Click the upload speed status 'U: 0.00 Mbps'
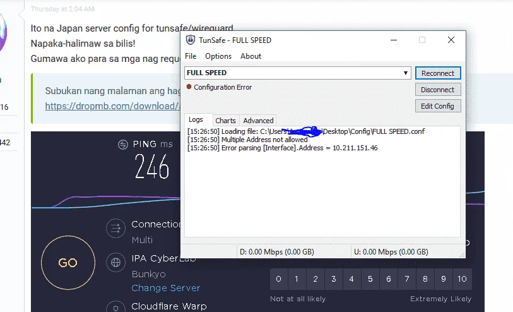 coord(391,252)
